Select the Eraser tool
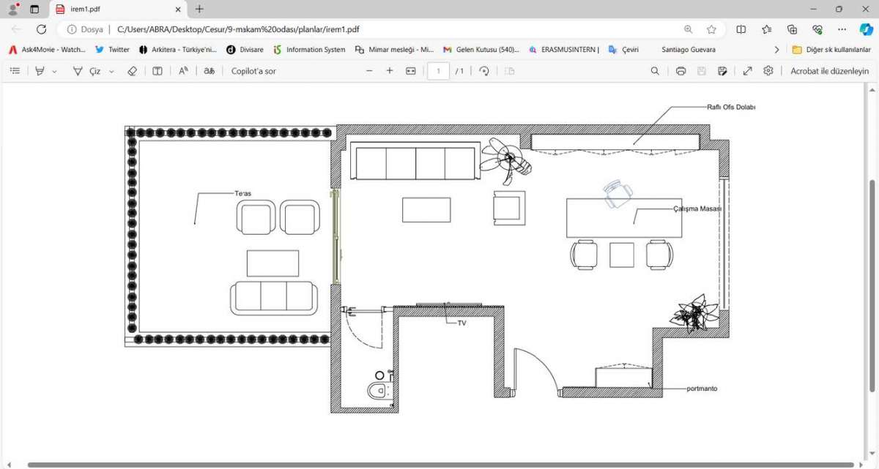Image resolution: width=879 pixels, height=469 pixels. tap(132, 71)
